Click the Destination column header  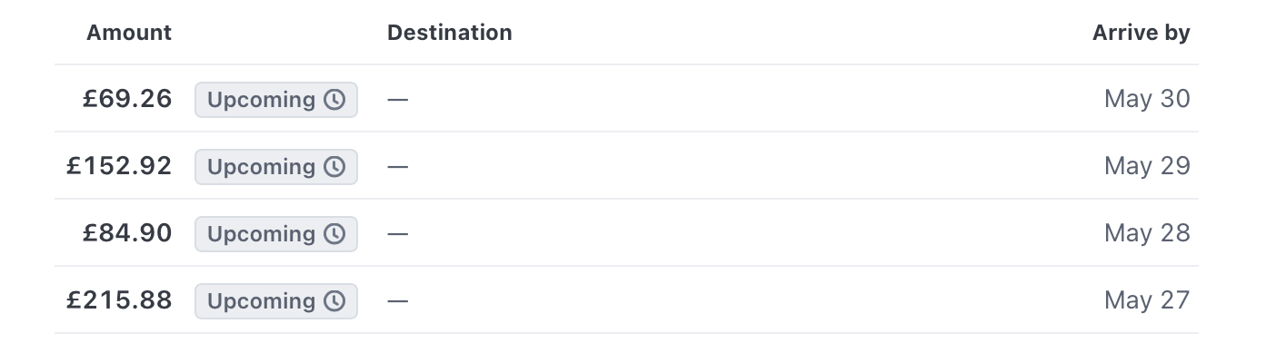coord(450,33)
